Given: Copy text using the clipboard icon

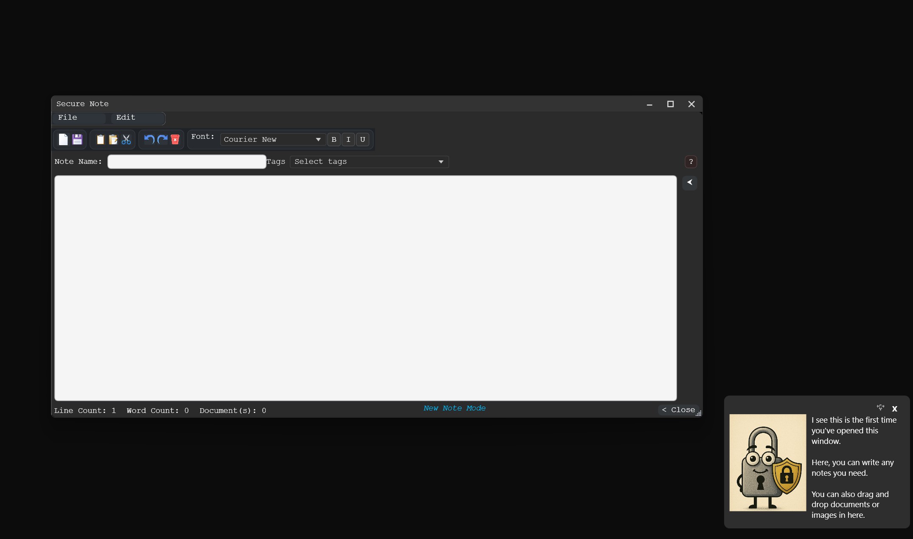Looking at the screenshot, I should click(x=100, y=140).
